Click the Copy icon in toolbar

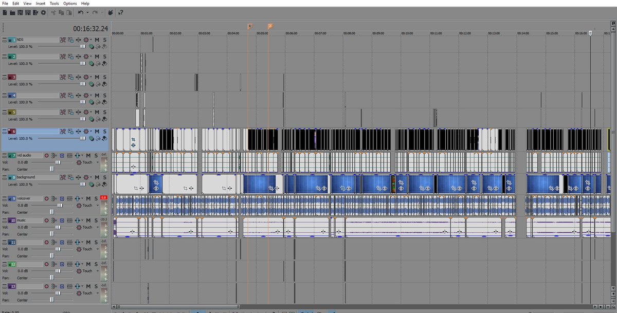(61, 12)
